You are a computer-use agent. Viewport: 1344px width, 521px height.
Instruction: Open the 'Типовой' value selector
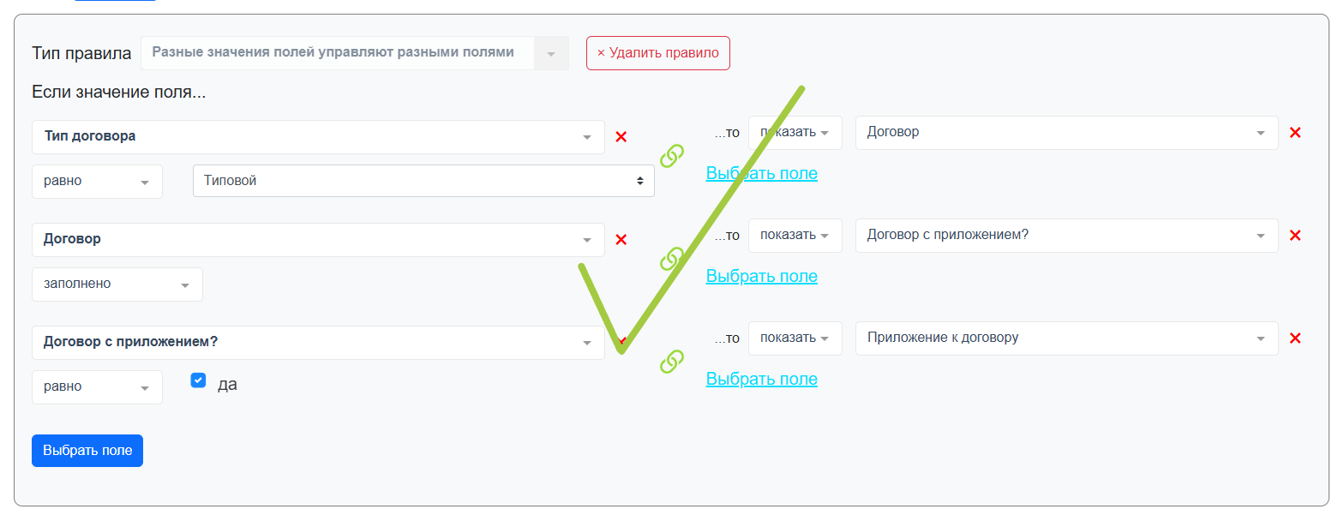(x=423, y=181)
